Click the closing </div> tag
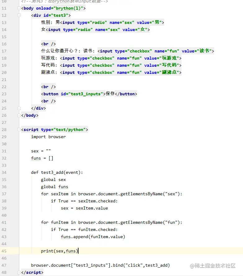243x276 pixels. click(38, 108)
